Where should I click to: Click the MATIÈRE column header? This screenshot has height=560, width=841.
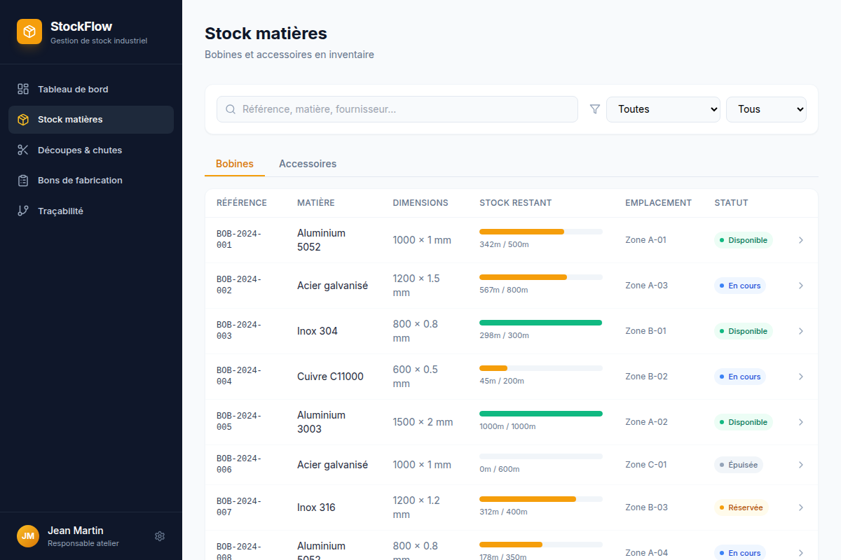[x=316, y=203]
